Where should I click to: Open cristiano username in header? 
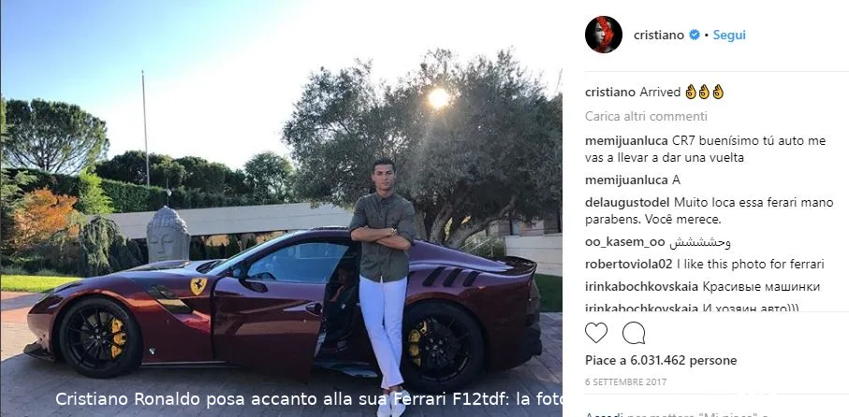tap(659, 36)
